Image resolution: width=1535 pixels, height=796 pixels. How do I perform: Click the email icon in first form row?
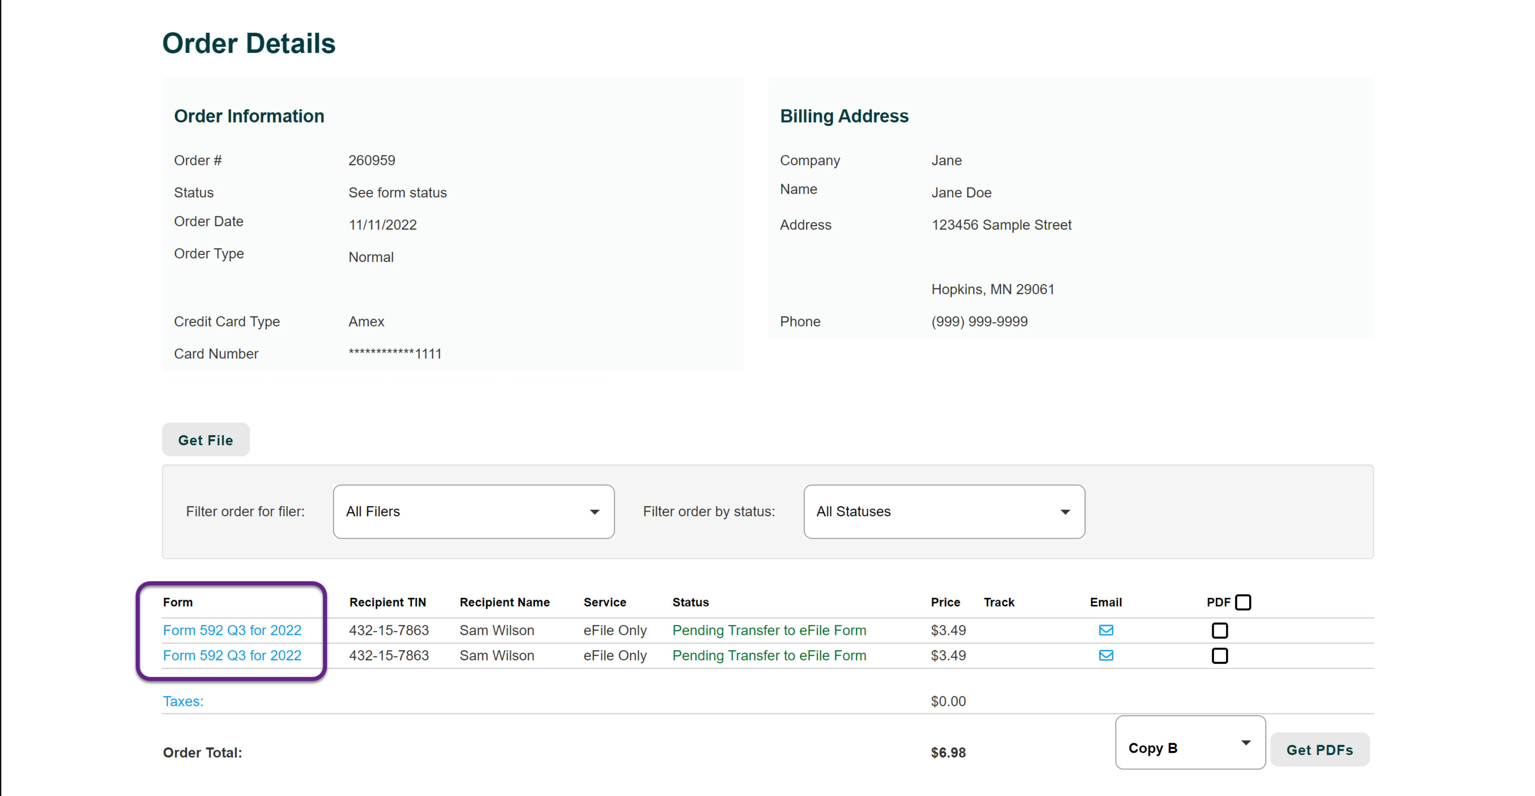coord(1106,630)
